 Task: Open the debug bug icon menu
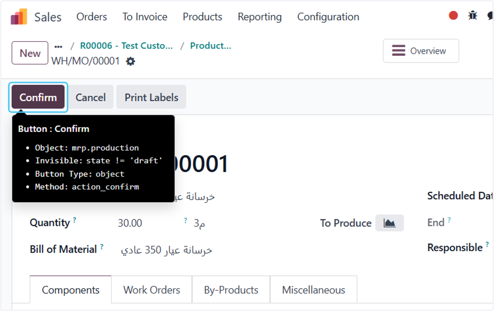coord(473,16)
